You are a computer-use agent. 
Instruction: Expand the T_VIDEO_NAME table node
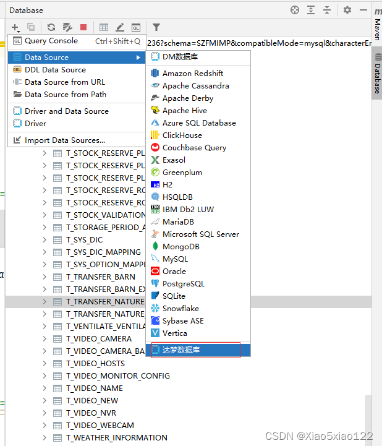click(45, 388)
